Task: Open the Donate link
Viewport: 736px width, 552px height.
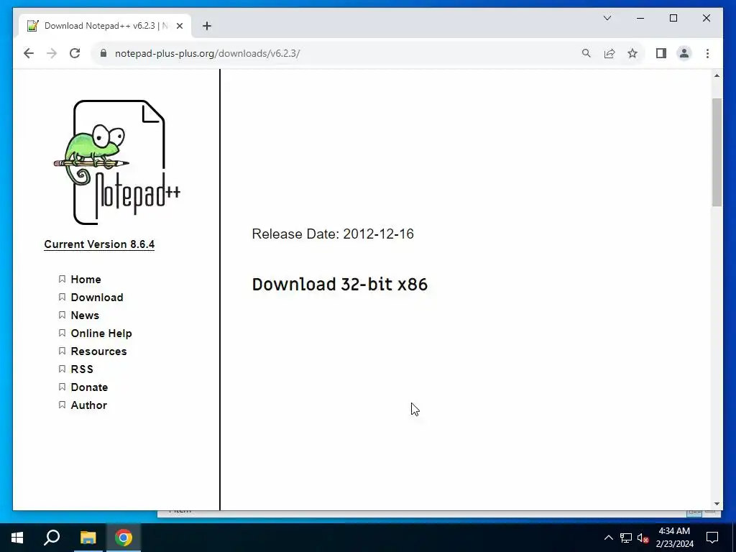Action: click(89, 387)
